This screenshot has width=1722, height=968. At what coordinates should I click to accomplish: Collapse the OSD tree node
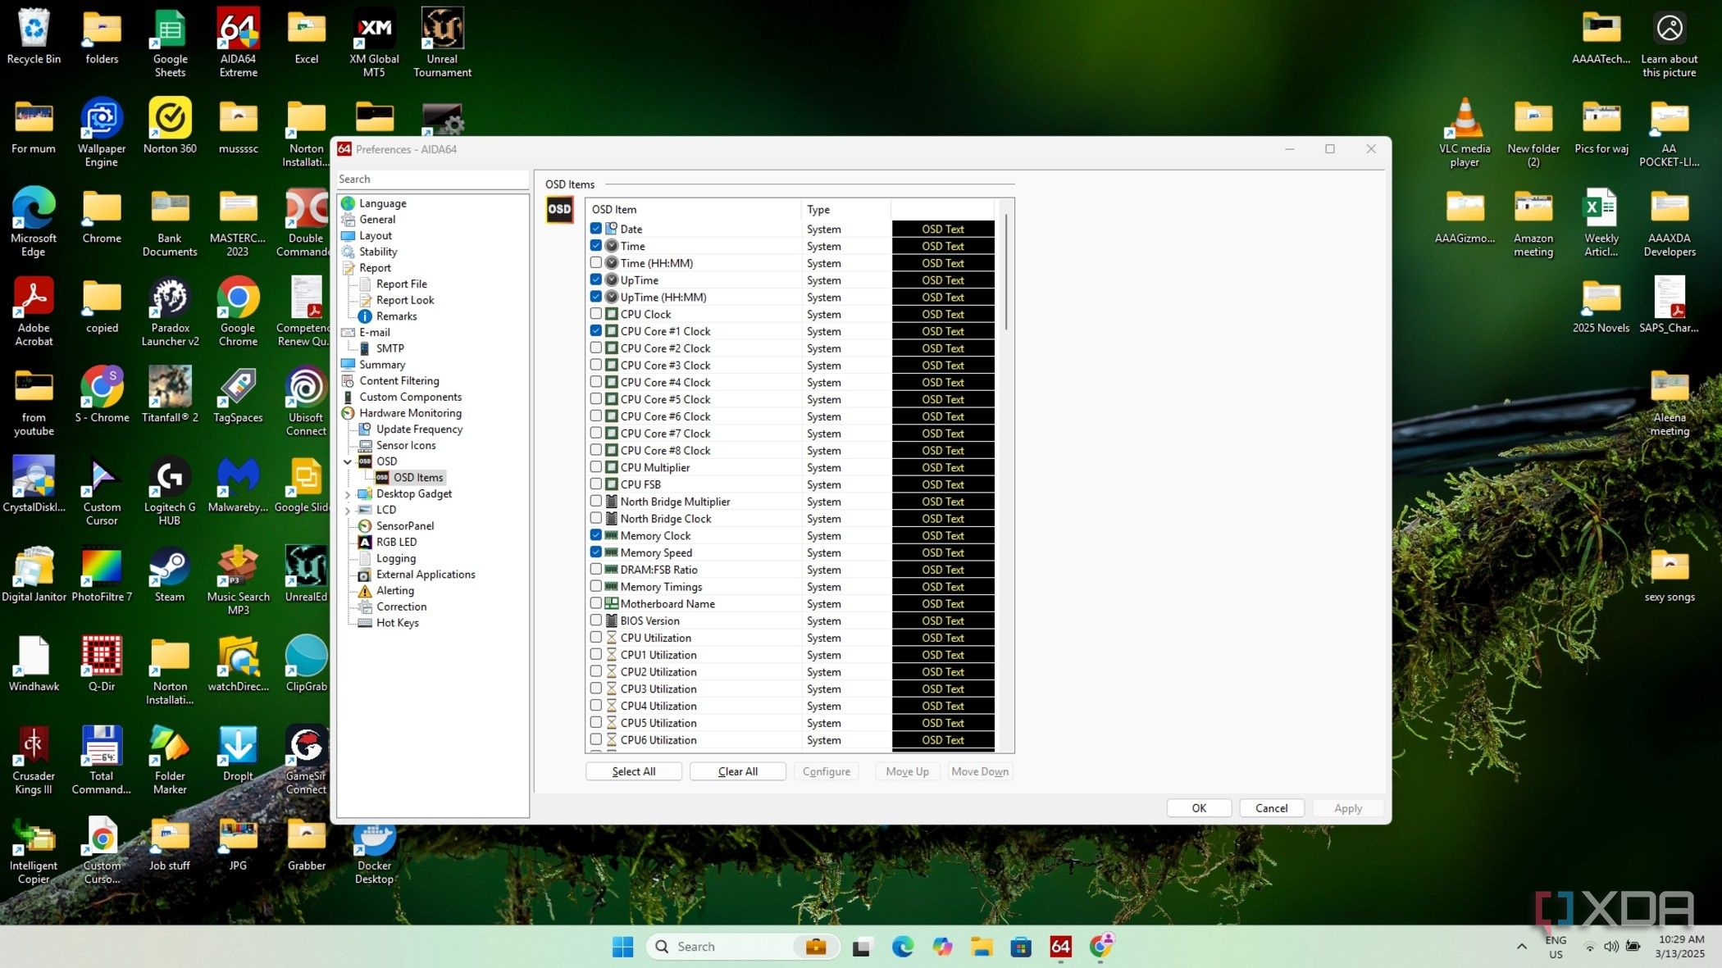pos(348,461)
